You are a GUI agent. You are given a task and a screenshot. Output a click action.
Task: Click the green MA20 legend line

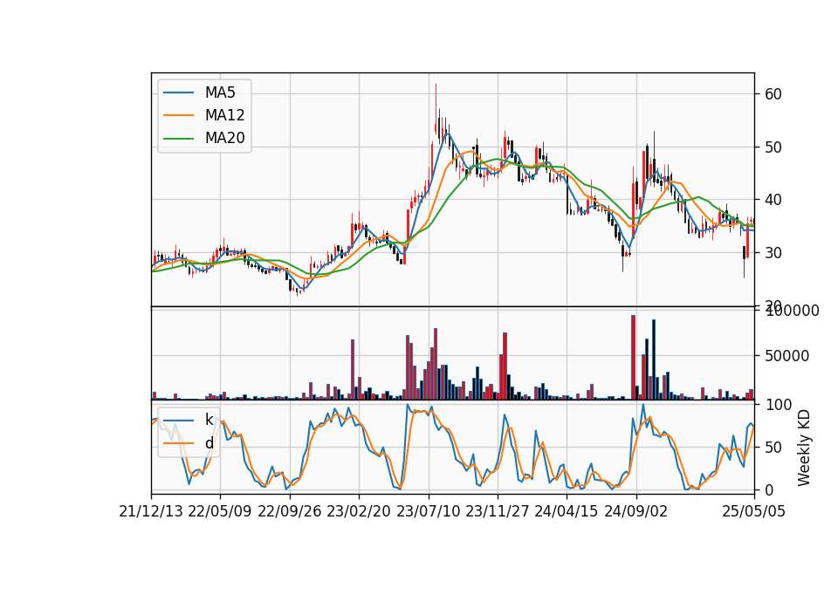[x=178, y=138]
